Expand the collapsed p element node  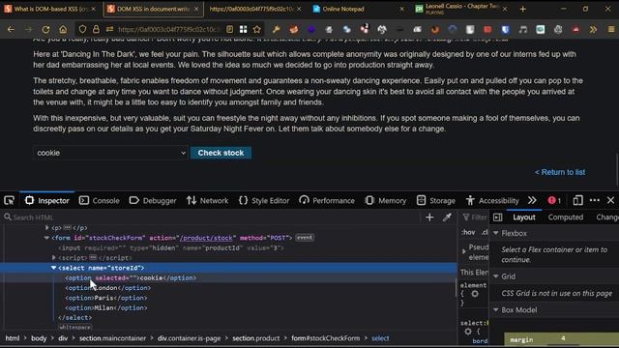(47, 228)
